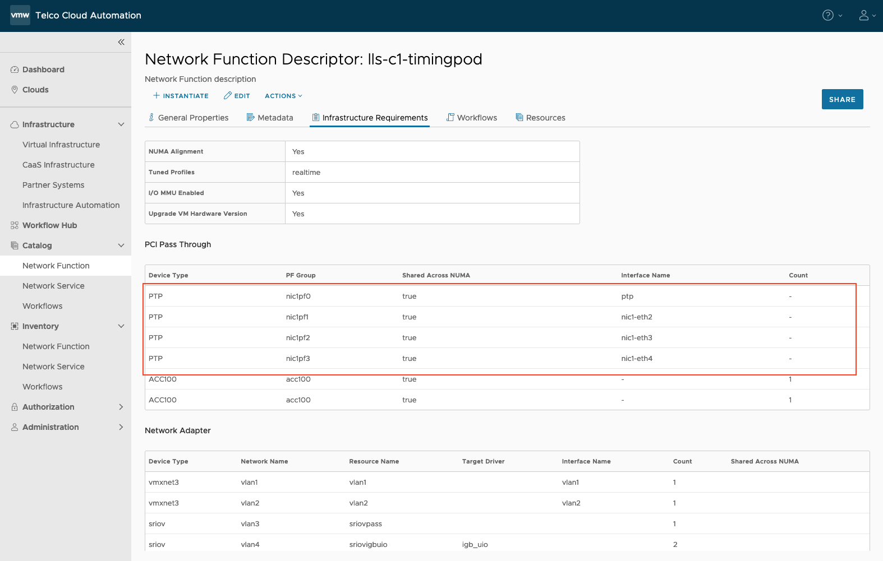Open the help menu dropdown arrow
Screen dimensions: 883x561
[x=840, y=16]
